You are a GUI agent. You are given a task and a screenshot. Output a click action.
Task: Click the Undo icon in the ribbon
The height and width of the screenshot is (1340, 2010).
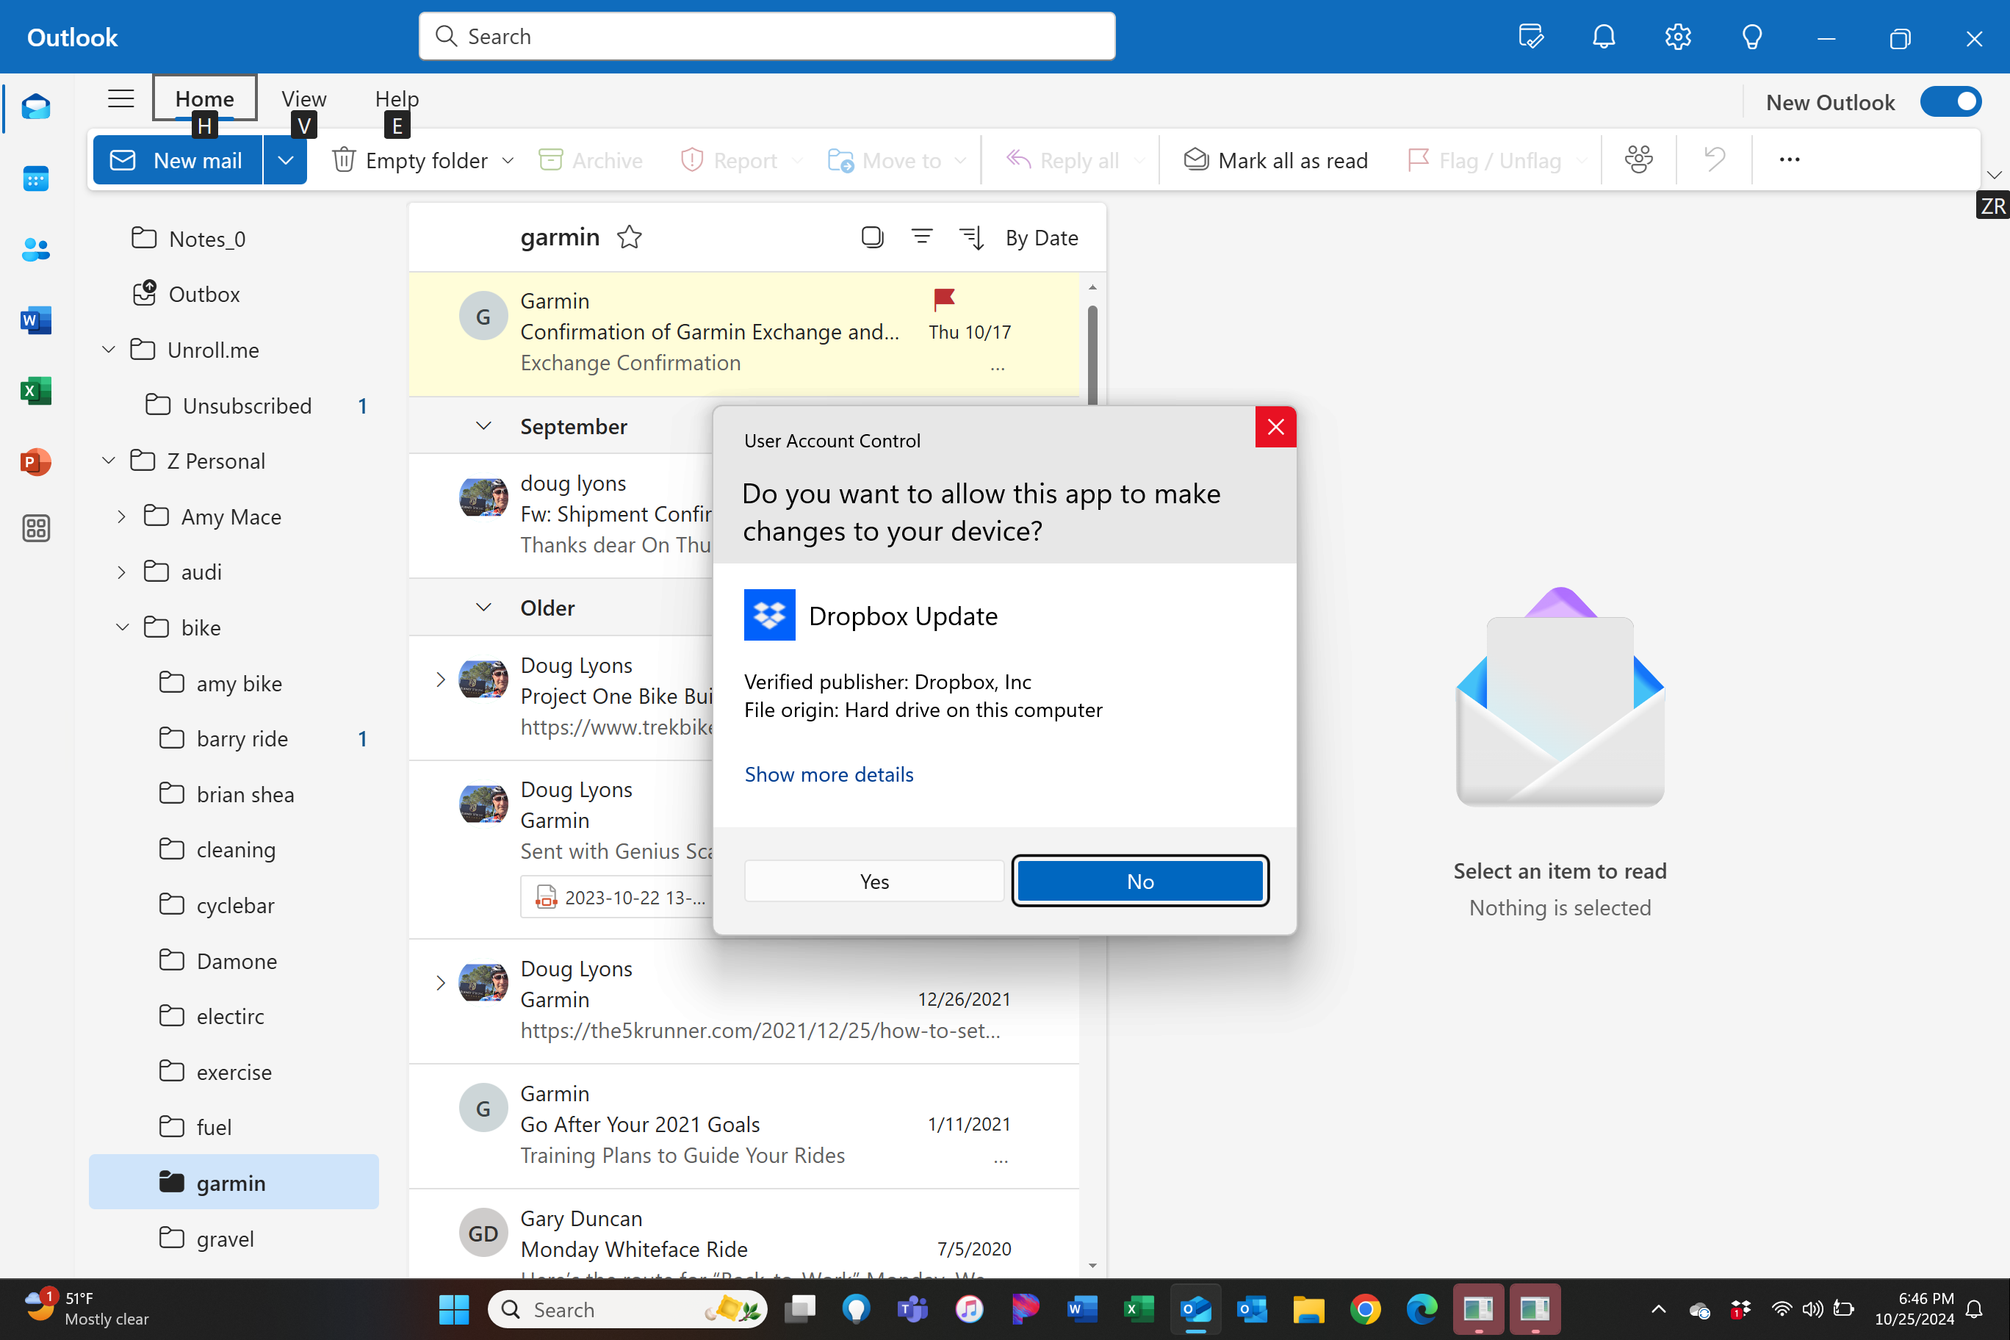coord(1715,160)
